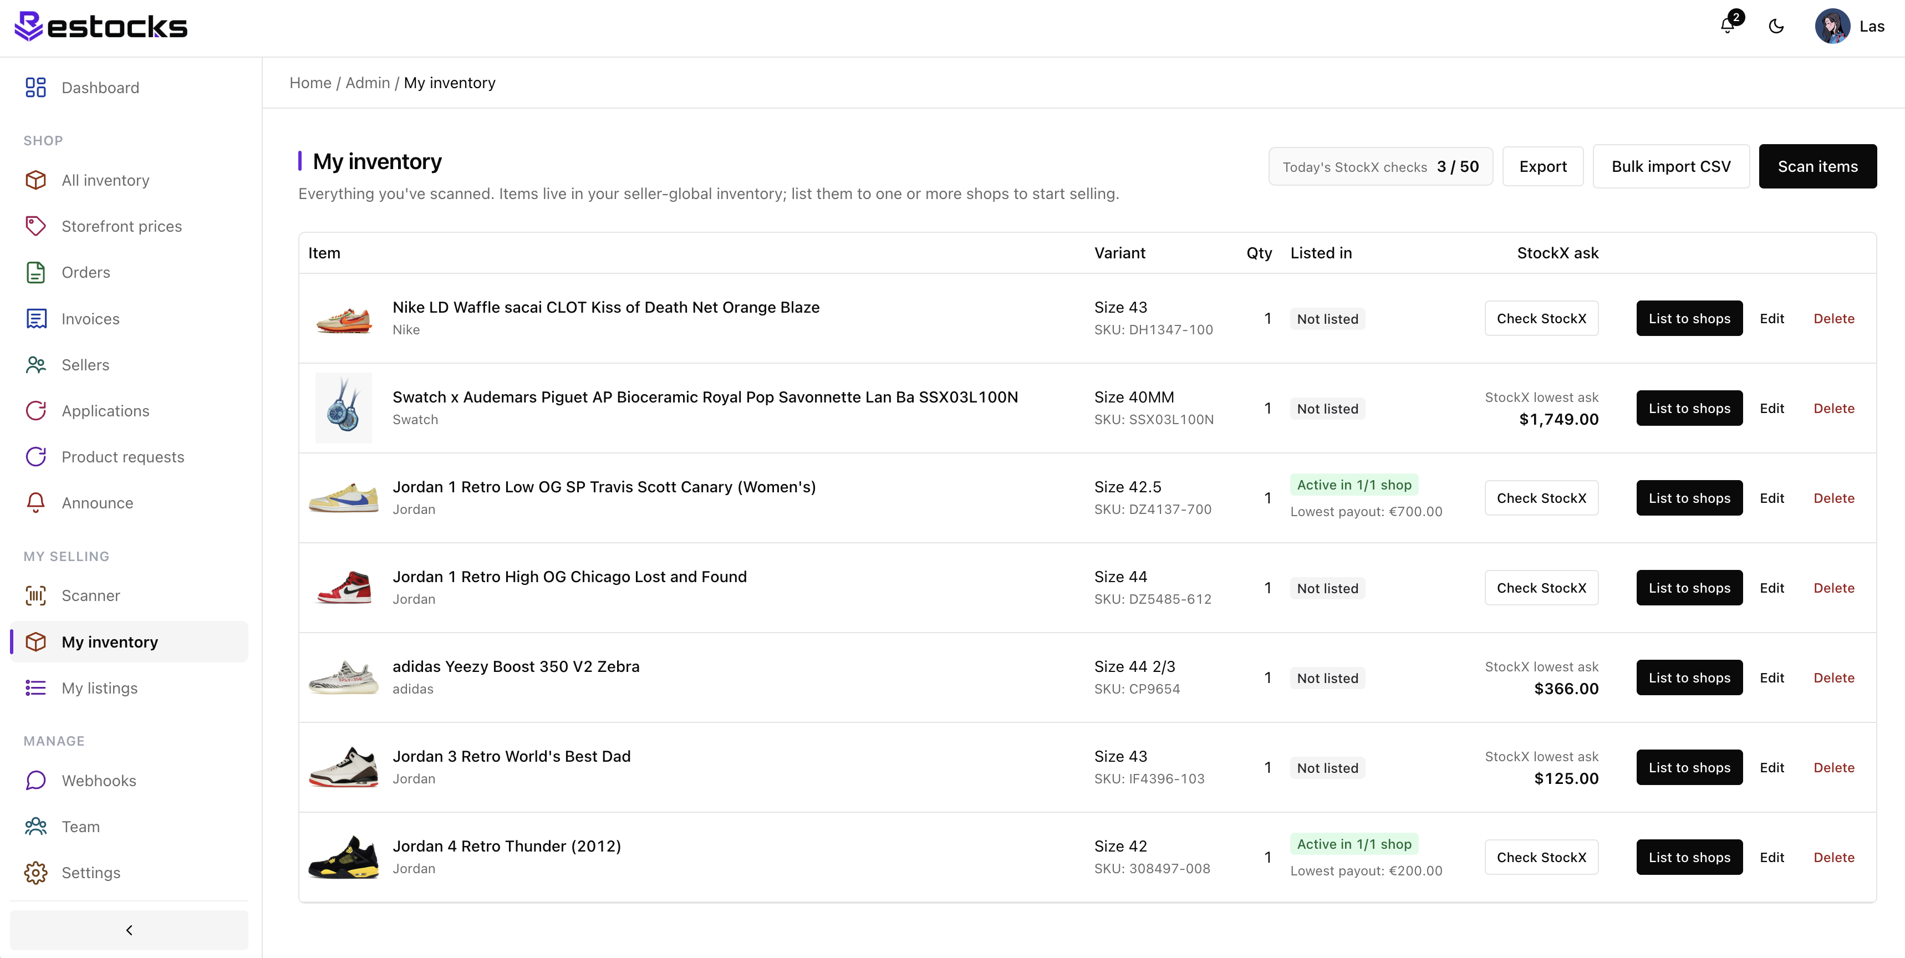Check StockX for Nike LD Waffle sacai

pyautogui.click(x=1541, y=318)
